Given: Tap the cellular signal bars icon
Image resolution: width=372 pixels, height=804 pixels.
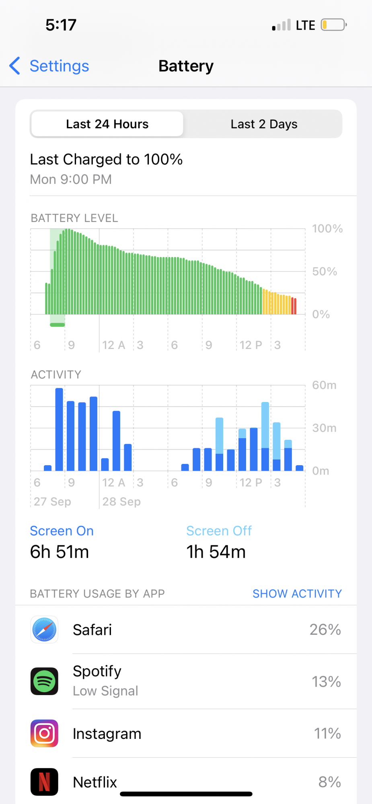Looking at the screenshot, I should point(281,25).
